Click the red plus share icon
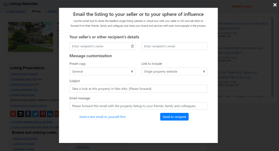 [13, 114]
